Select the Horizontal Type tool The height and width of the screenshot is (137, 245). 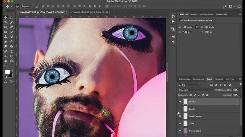(12, 51)
